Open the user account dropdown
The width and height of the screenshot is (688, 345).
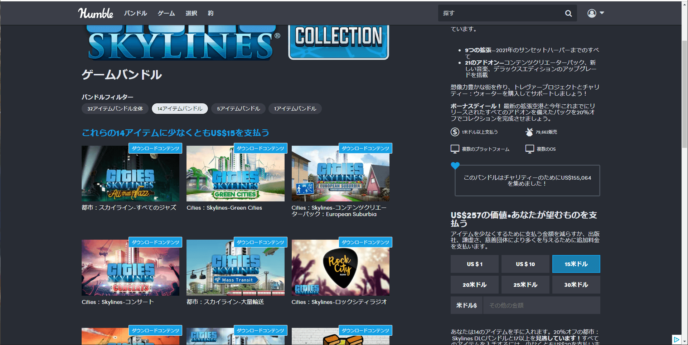click(x=596, y=13)
